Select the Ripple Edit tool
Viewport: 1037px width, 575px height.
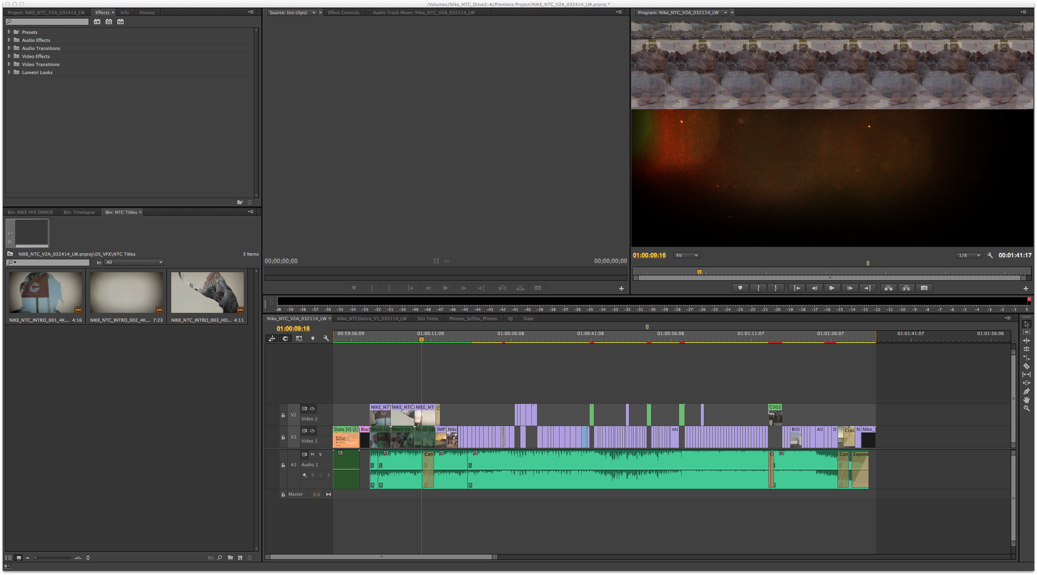[x=1026, y=341]
